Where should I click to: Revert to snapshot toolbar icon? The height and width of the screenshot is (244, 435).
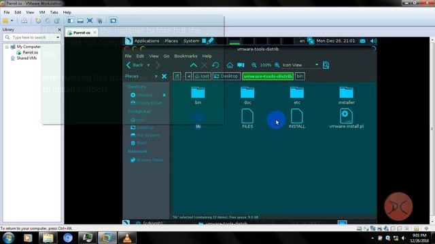tap(48, 21)
